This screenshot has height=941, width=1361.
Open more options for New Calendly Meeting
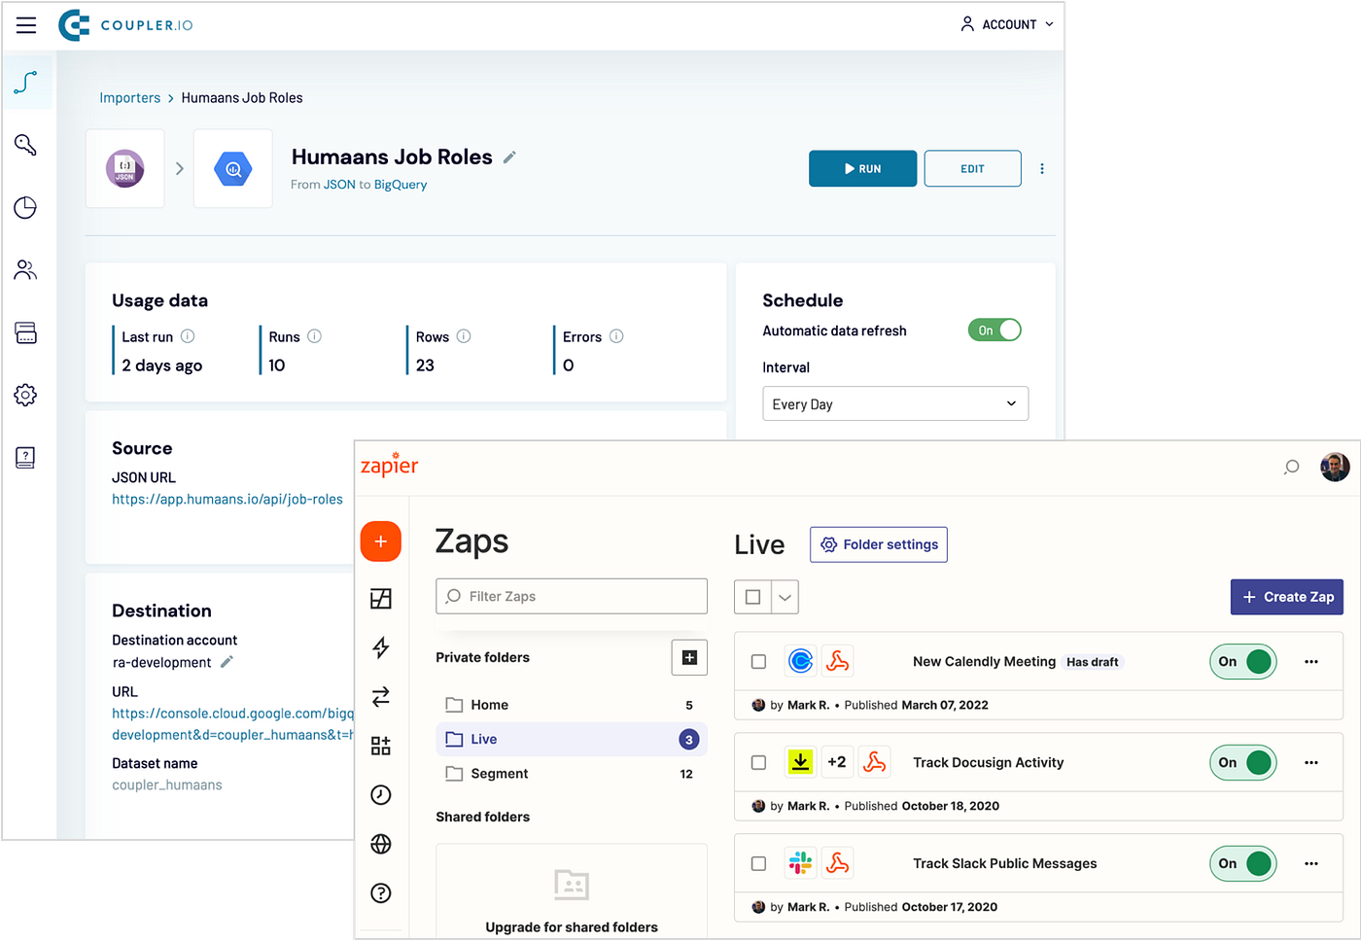[x=1311, y=662]
